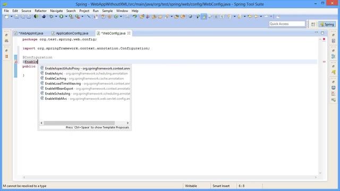
Task: Click the green New Java Class icon
Action: point(116,16)
